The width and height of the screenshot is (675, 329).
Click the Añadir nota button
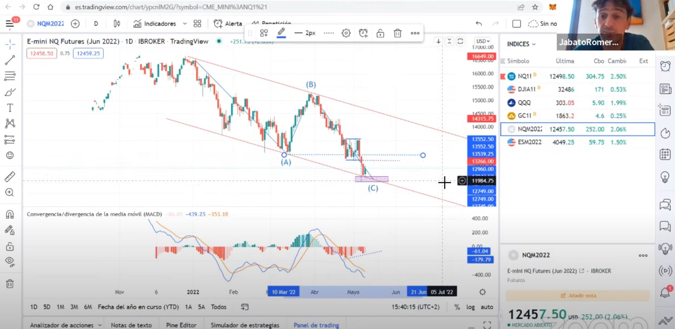578,296
